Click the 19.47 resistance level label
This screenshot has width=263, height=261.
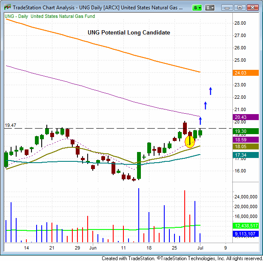(10, 125)
